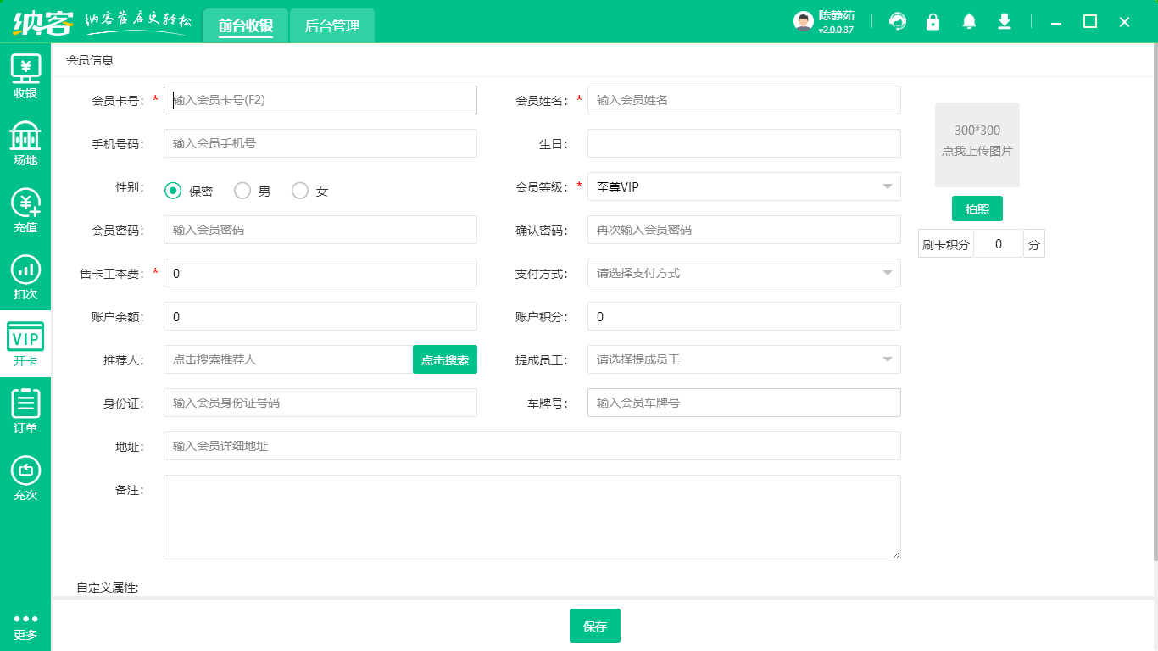Select the 女 gender radio button
This screenshot has width=1158, height=651.
[x=299, y=191]
